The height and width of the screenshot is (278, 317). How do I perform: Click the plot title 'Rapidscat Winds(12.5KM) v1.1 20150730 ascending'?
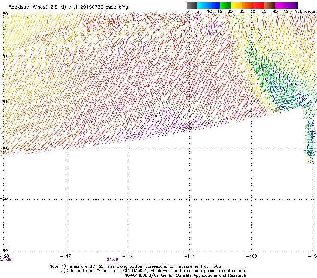click(68, 7)
